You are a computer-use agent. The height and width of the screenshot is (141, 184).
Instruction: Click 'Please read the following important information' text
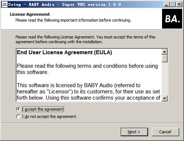[x=73, y=20]
